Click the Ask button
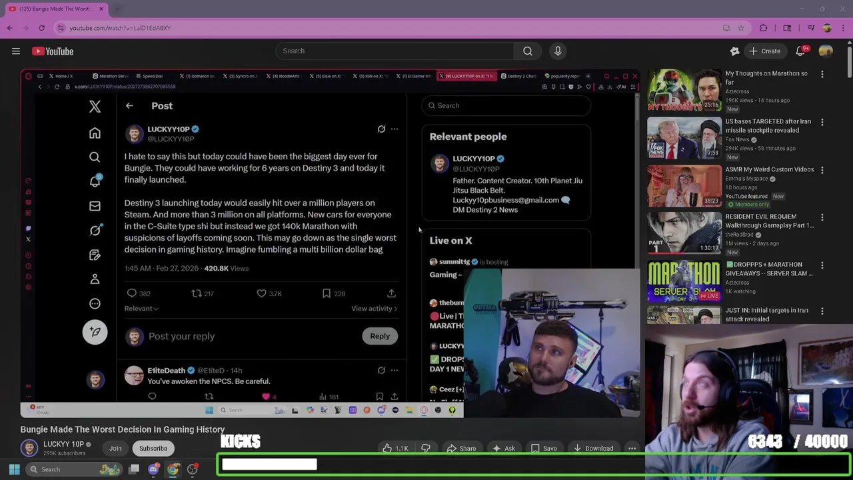 503,449
